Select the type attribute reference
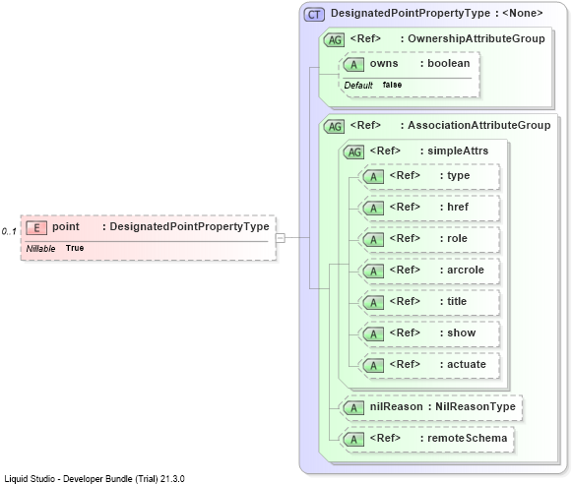The width and height of the screenshot is (572, 484). tap(429, 176)
